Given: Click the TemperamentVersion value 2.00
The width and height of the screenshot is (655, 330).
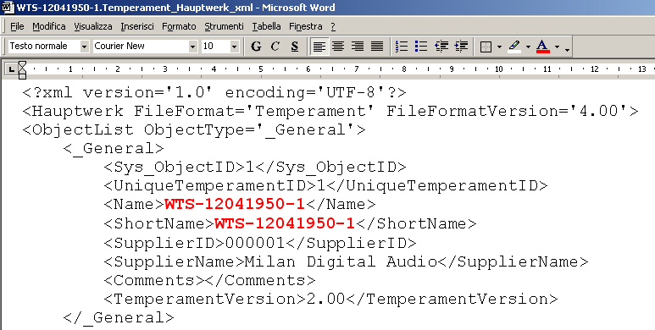Looking at the screenshot, I should pyautogui.click(x=325, y=300).
